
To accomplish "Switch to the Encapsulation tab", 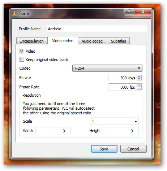I will coord(32,41).
